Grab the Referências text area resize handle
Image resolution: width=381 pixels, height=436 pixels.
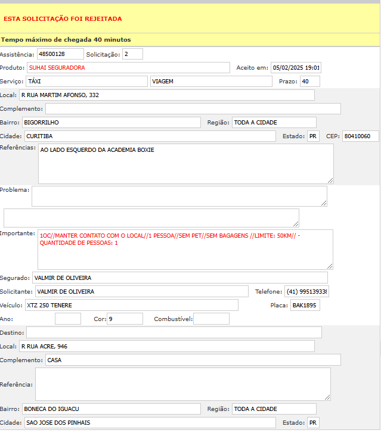330,180
